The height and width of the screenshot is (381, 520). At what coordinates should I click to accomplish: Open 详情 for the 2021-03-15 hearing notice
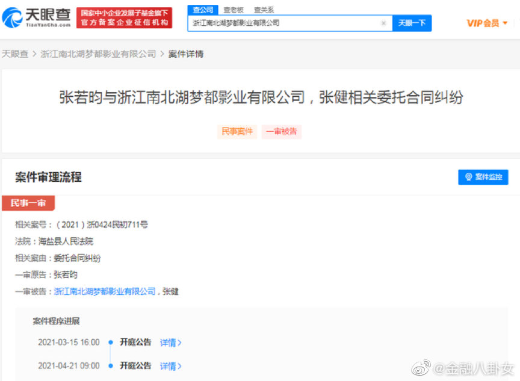(x=171, y=342)
